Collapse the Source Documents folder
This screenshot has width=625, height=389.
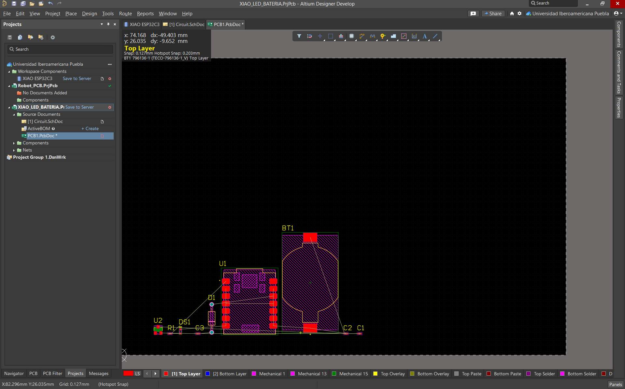click(14, 114)
